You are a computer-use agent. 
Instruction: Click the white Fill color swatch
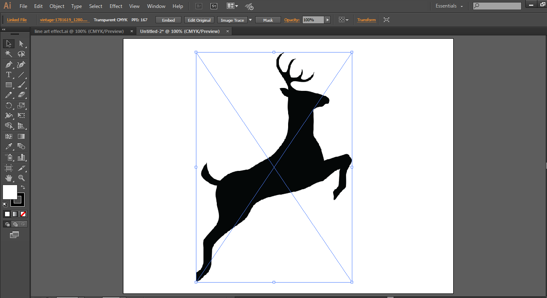pyautogui.click(x=10, y=192)
